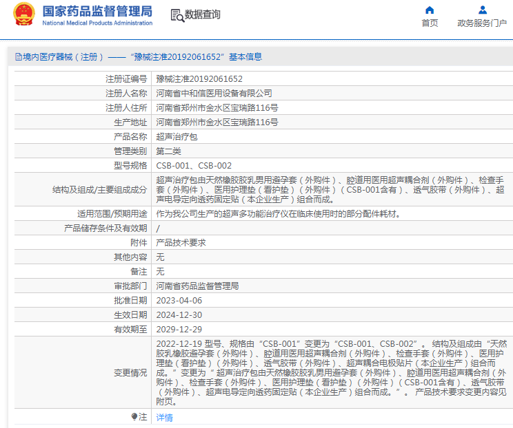
Task: Click the 注册证编号 row label
Action: click(126, 79)
